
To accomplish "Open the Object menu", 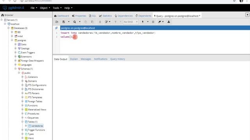I will coord(45,8).
